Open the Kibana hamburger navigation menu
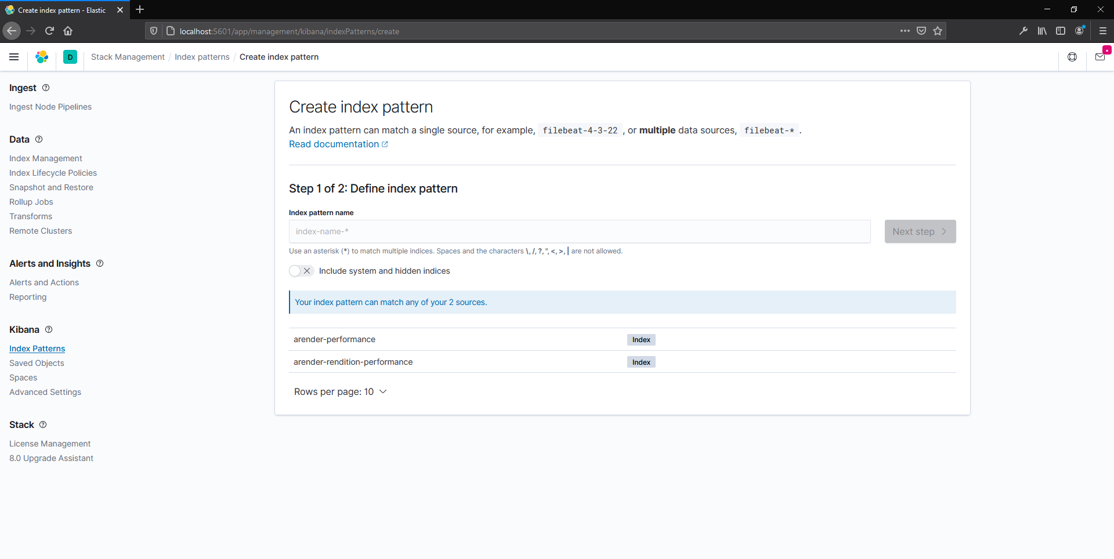 [x=14, y=57]
